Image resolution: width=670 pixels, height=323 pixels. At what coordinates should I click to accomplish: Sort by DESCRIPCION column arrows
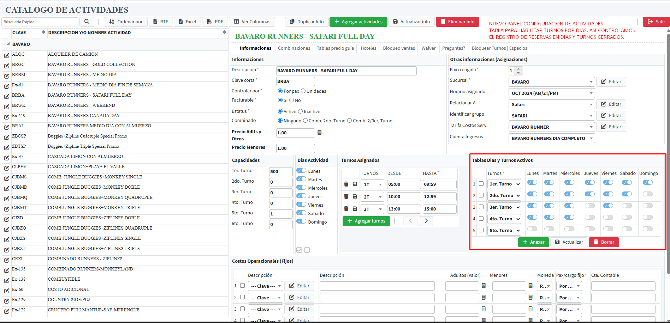point(224,32)
